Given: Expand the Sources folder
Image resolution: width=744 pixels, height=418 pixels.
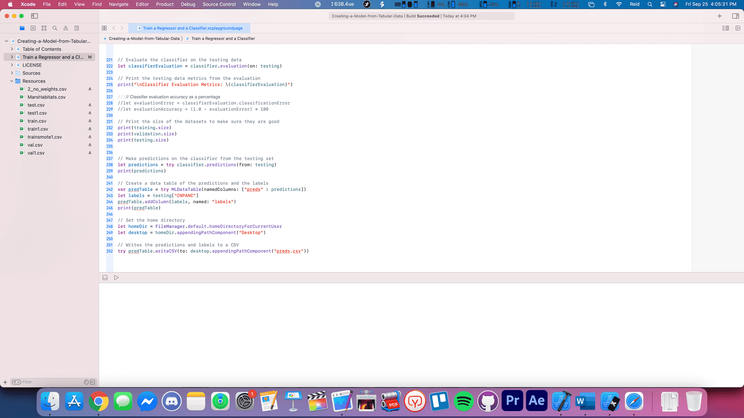Looking at the screenshot, I should [x=12, y=73].
